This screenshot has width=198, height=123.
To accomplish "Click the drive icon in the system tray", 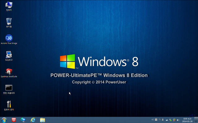I will pos(167,120).
